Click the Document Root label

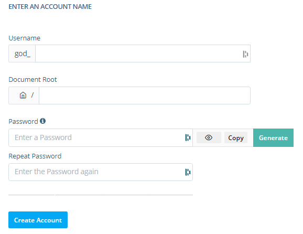point(33,79)
